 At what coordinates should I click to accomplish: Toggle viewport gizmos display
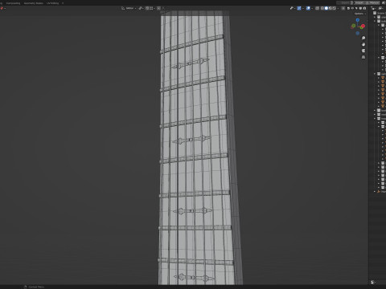299,8
